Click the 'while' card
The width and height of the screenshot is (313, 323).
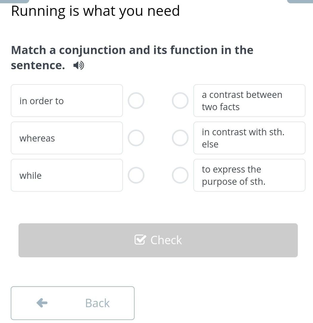[67, 175]
